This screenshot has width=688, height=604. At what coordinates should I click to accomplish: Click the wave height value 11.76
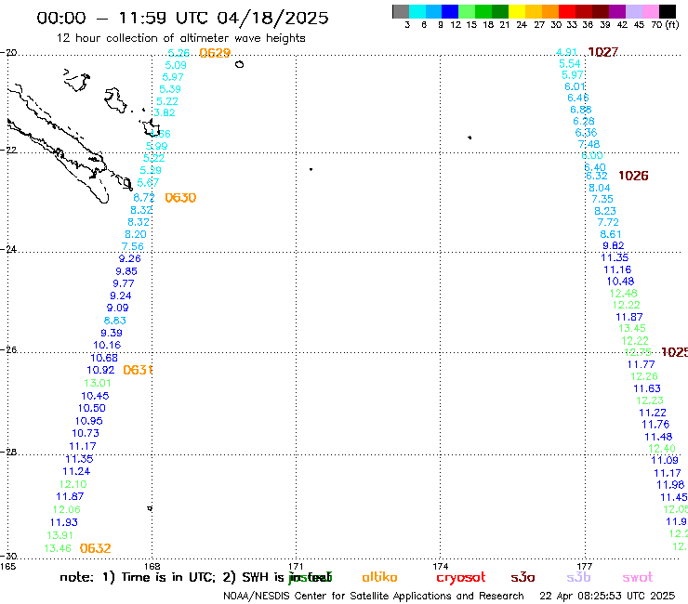point(655,425)
